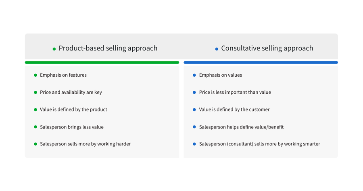Click the 'Price is less important than value' text
Screen dimensions: 363x191
click(x=235, y=92)
